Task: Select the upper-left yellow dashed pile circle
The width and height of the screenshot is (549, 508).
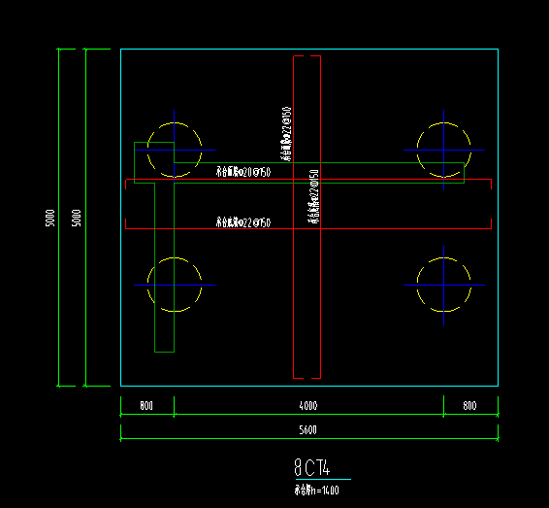Action: coord(175,150)
